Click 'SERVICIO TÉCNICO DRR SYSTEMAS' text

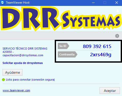point(25,49)
